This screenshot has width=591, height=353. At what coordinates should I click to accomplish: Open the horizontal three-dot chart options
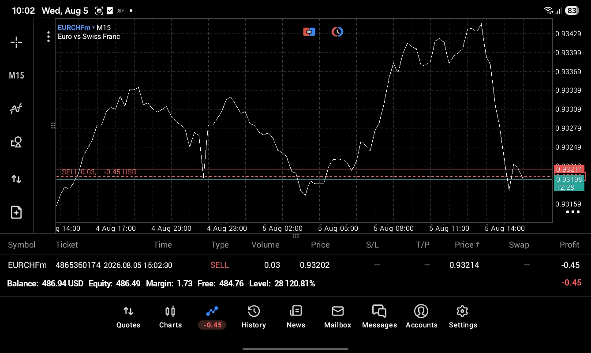point(573,212)
